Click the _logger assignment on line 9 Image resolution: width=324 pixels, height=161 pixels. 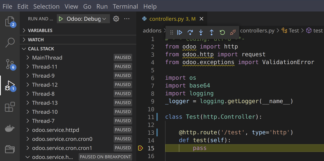click(x=229, y=102)
